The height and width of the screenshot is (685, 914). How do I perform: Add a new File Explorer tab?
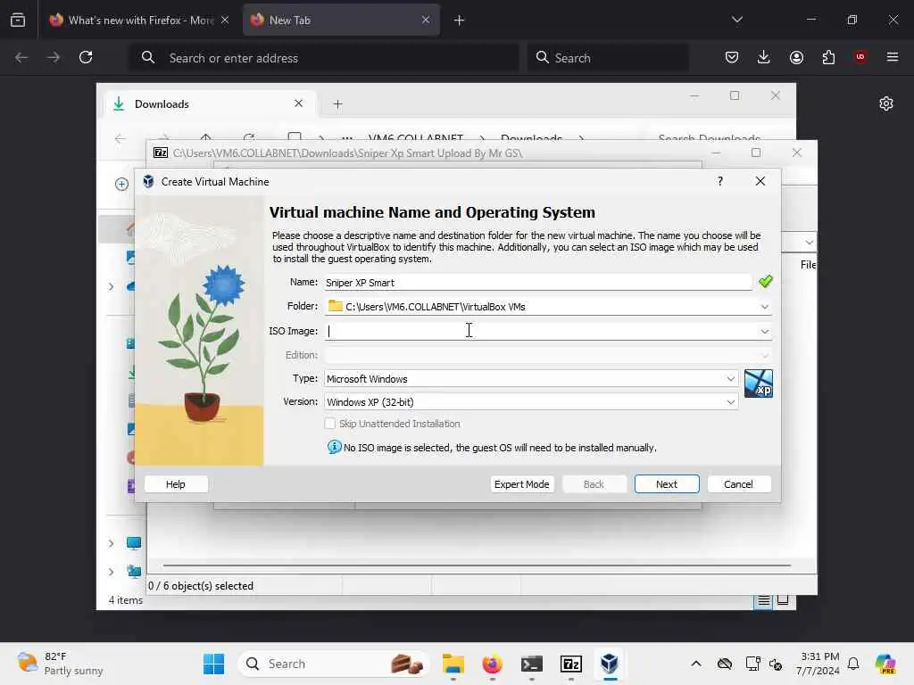[337, 104]
